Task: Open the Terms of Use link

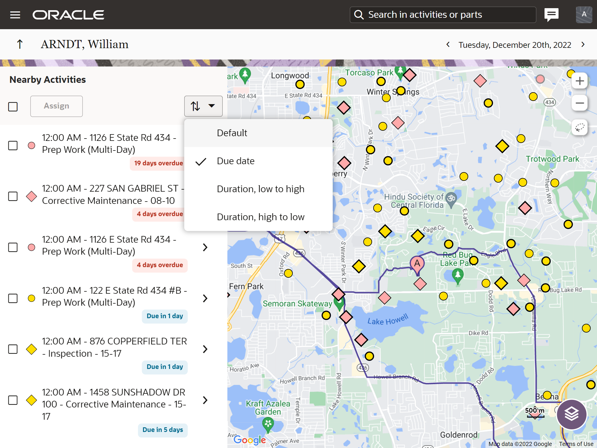Action: (x=576, y=444)
